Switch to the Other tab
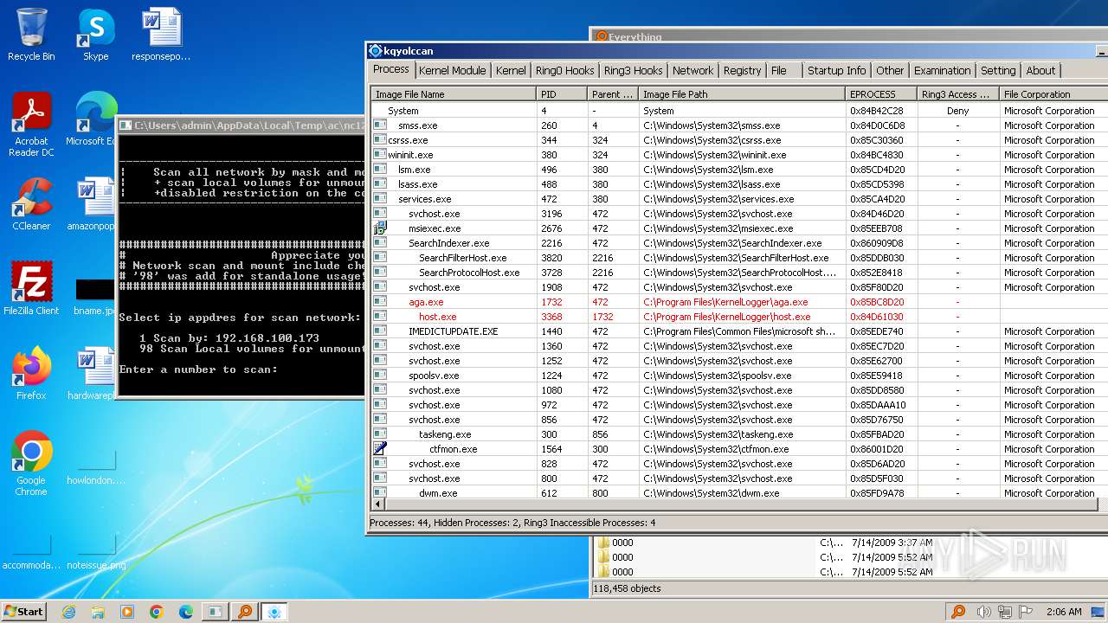 click(889, 71)
